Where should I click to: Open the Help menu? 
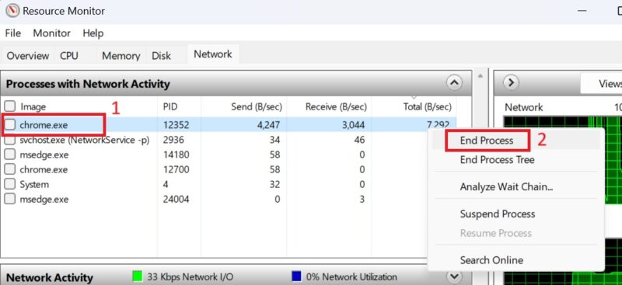[x=93, y=33]
